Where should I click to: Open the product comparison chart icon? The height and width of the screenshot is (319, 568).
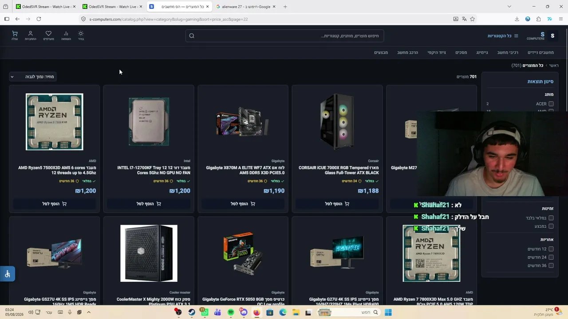[66, 35]
